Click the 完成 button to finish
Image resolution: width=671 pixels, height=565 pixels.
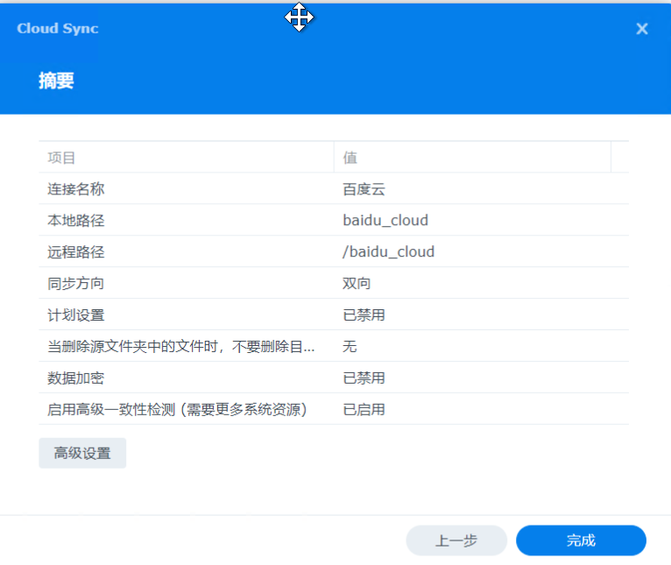(x=581, y=540)
